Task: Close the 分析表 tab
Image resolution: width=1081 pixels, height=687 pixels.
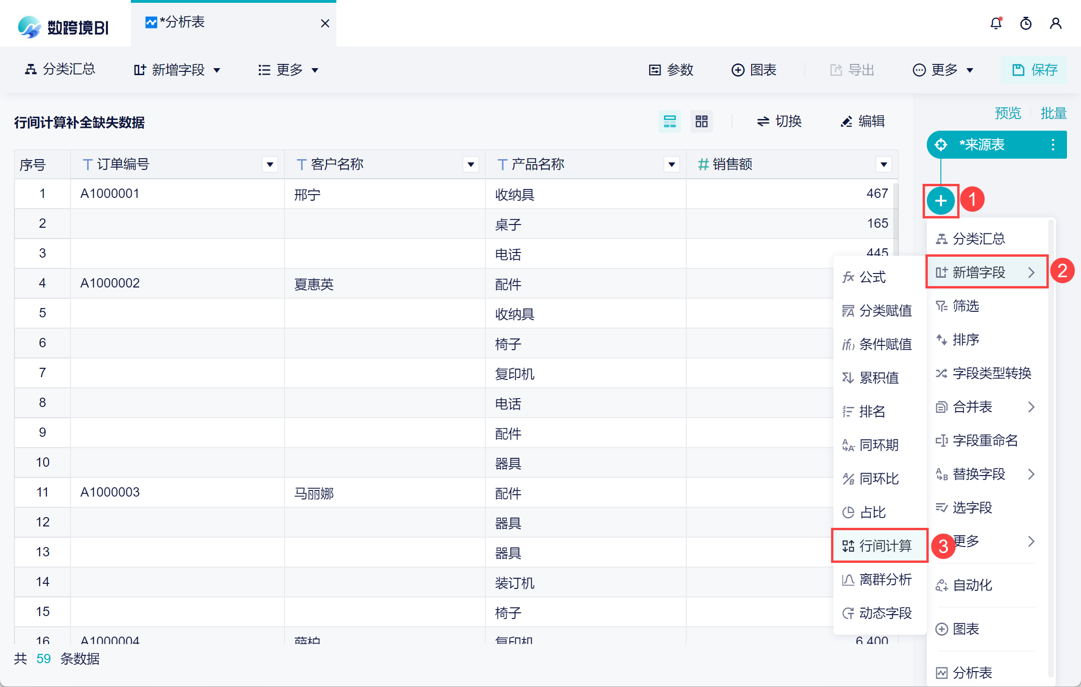Action: click(x=325, y=23)
